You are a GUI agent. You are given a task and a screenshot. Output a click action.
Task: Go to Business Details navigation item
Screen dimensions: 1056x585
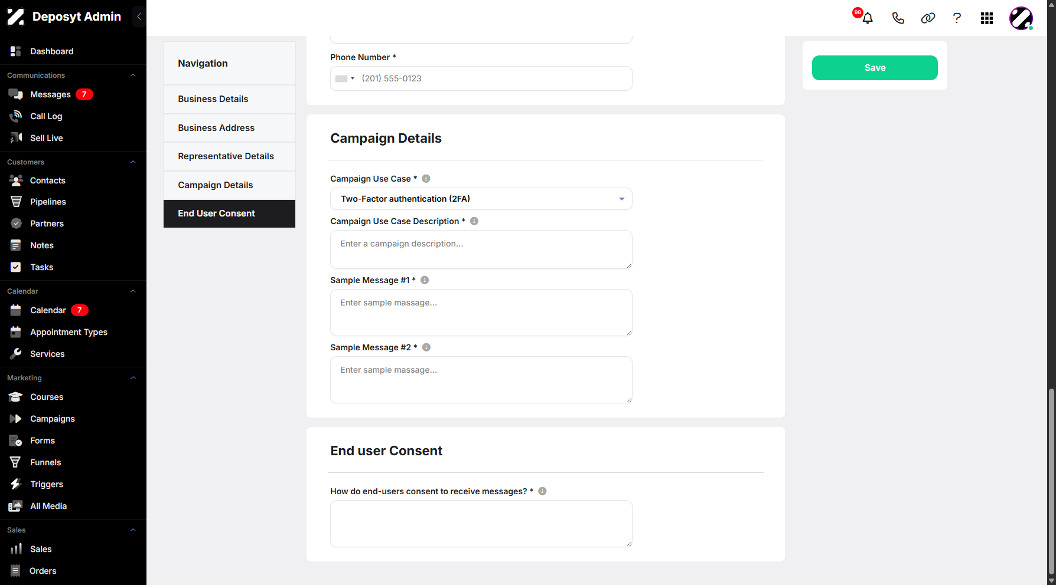tap(229, 99)
